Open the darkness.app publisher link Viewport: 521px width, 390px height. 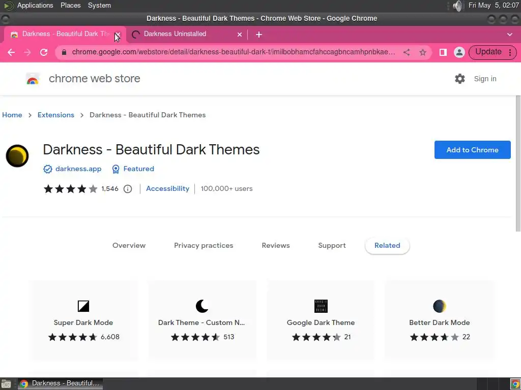coord(78,169)
